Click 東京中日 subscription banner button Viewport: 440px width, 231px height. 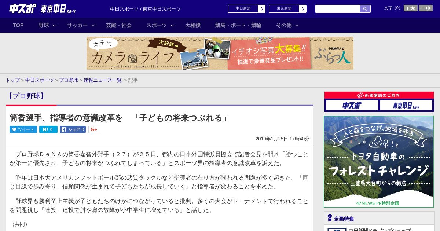point(406,106)
